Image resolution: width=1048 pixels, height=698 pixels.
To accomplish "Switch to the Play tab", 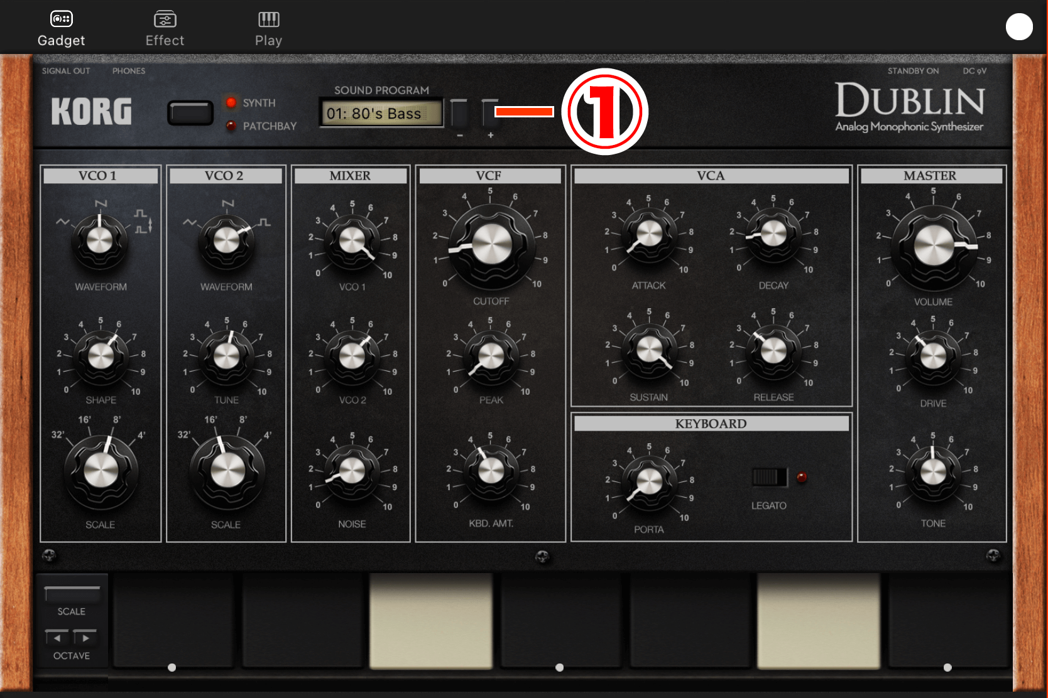I will [x=268, y=29].
